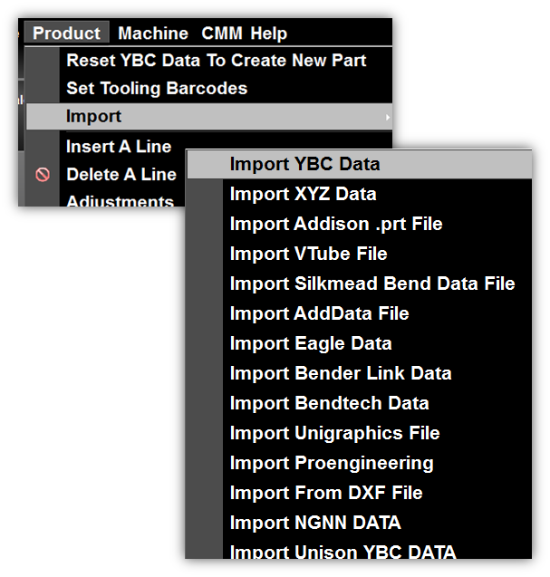Click Insert A Line menu entry

119,147
